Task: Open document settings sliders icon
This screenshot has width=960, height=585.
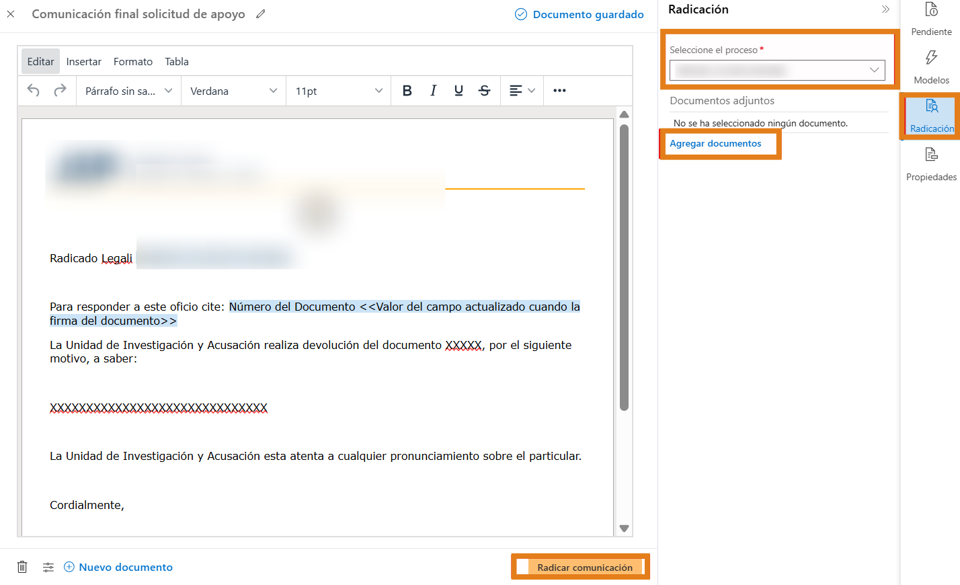Action: coord(48,567)
